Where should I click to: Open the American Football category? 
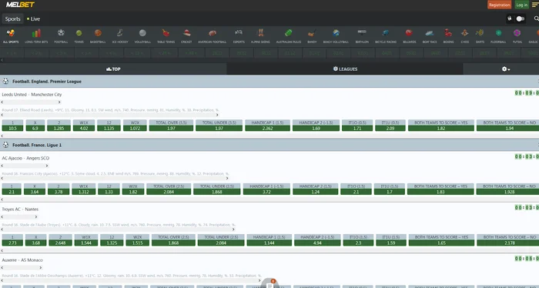[212, 35]
